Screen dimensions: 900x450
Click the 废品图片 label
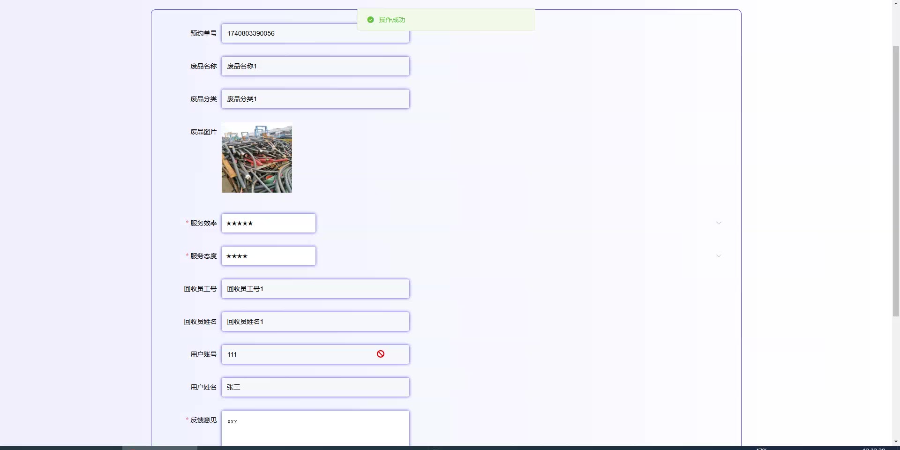pyautogui.click(x=203, y=132)
